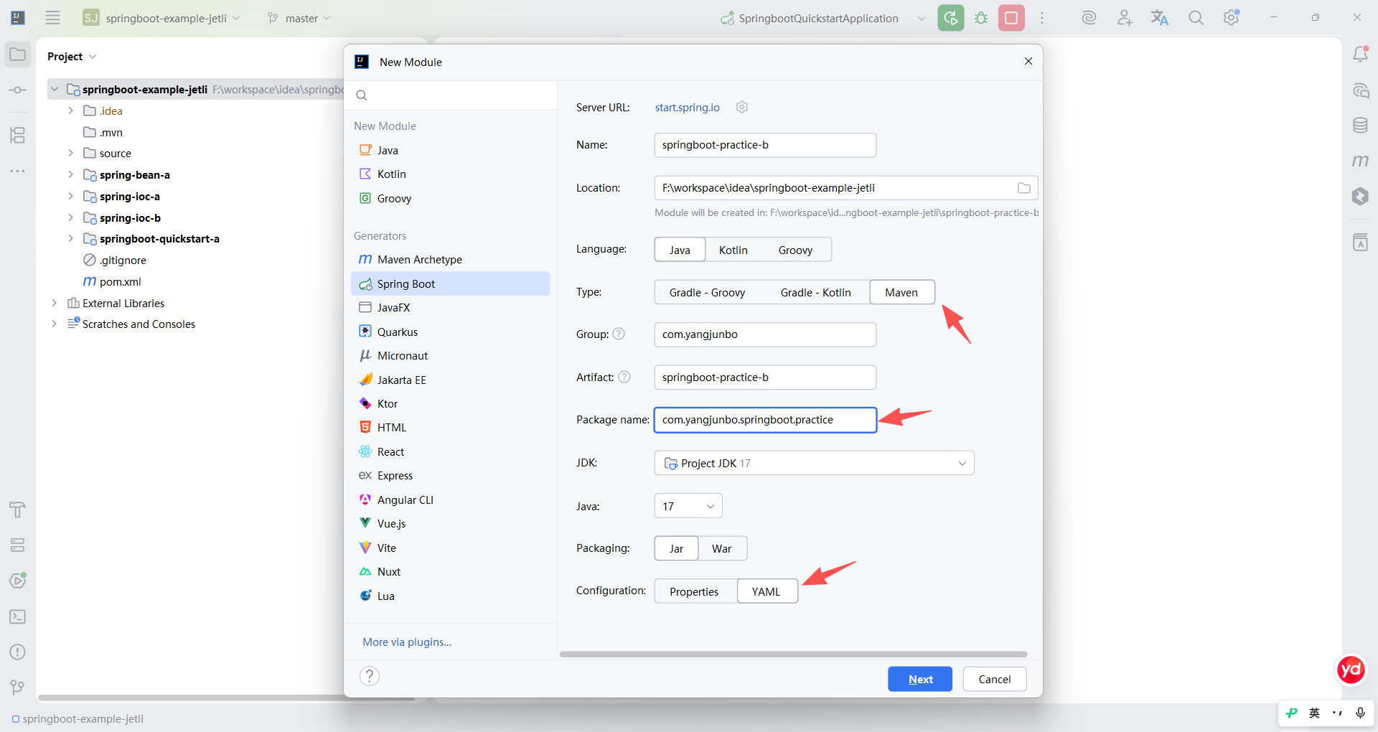Stop the running application
The width and height of the screenshot is (1378, 732).
[1011, 18]
